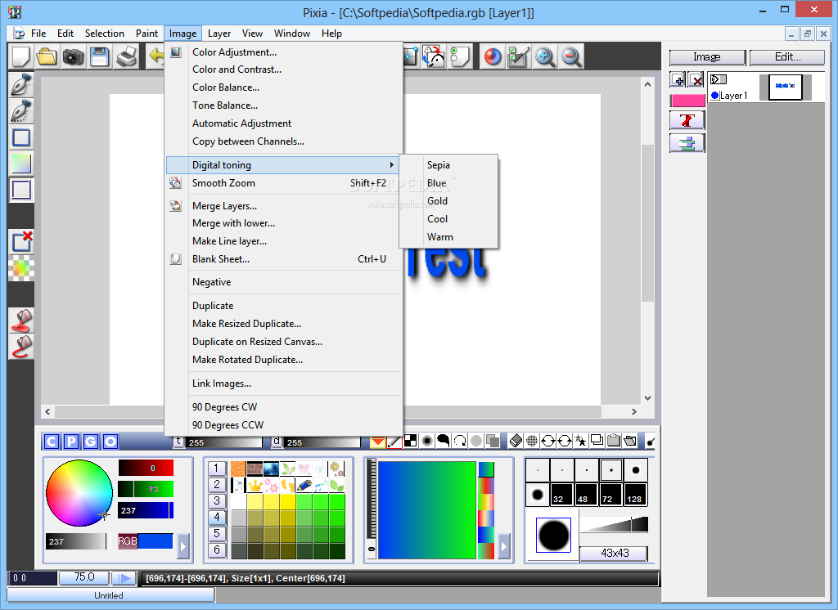Screen dimensions: 838x610
Task: Click the 43x43 brush size button
Action: pos(614,554)
